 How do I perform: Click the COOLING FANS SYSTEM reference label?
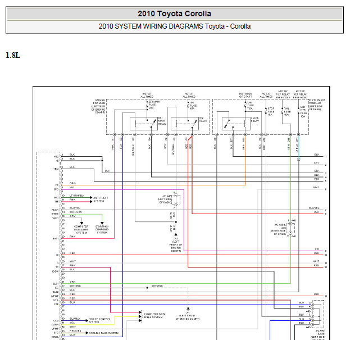[x=103, y=333]
